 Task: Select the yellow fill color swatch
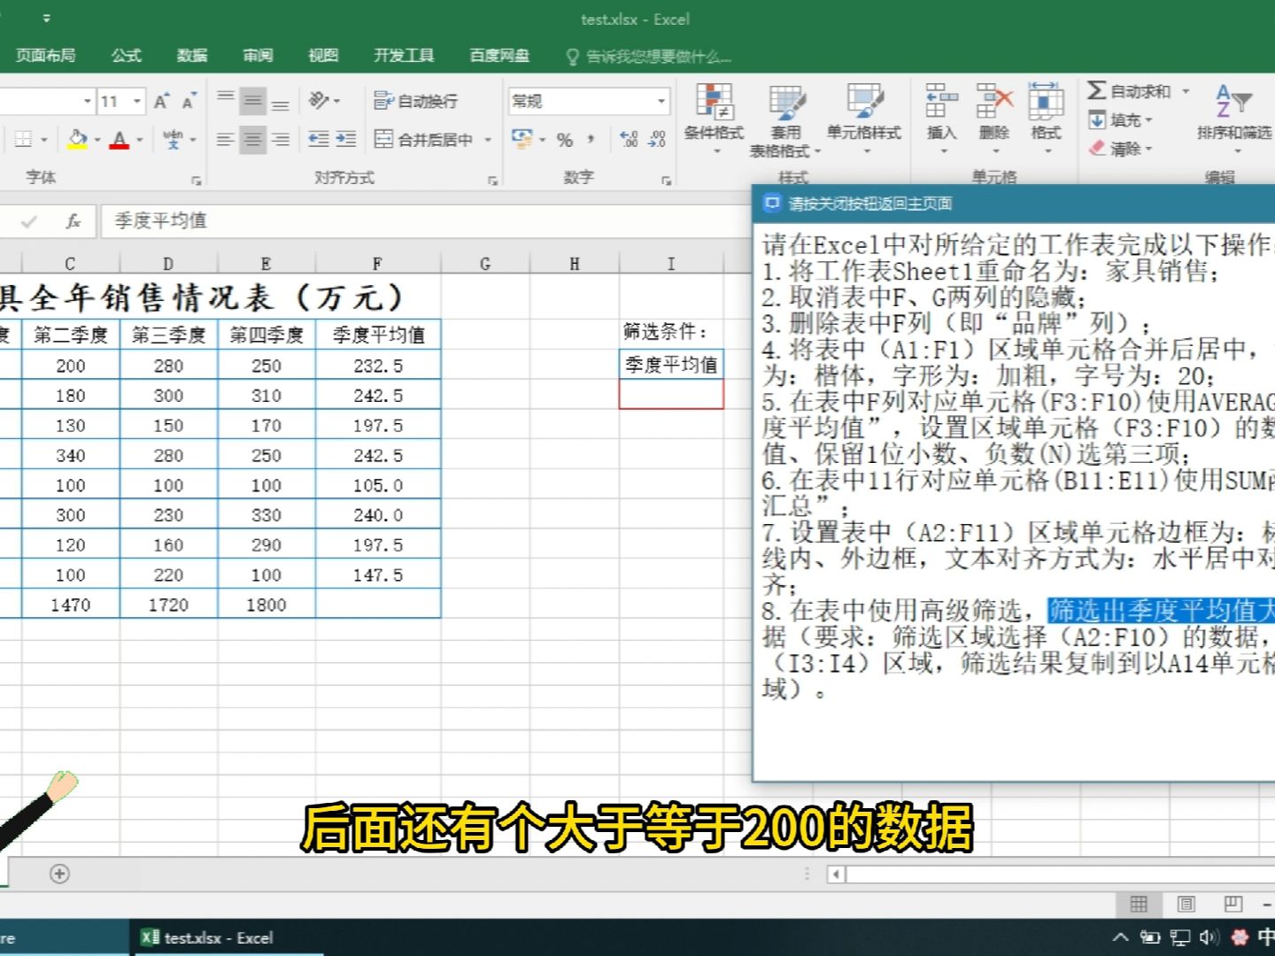(76, 147)
